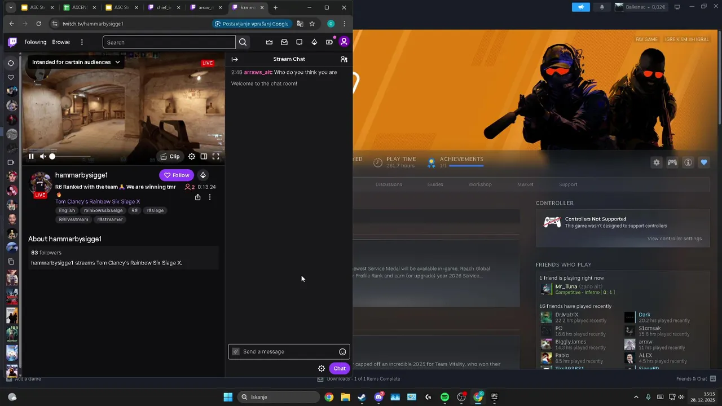The height and width of the screenshot is (406, 722).
Task: Focus the Twitch Search field
Action: click(x=169, y=42)
